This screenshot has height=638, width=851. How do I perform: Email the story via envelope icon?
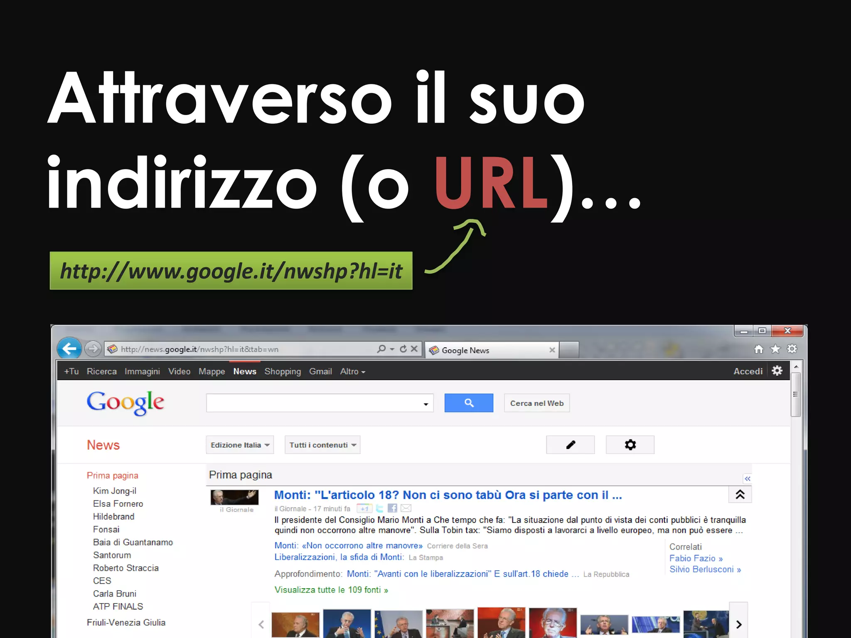pyautogui.click(x=406, y=508)
